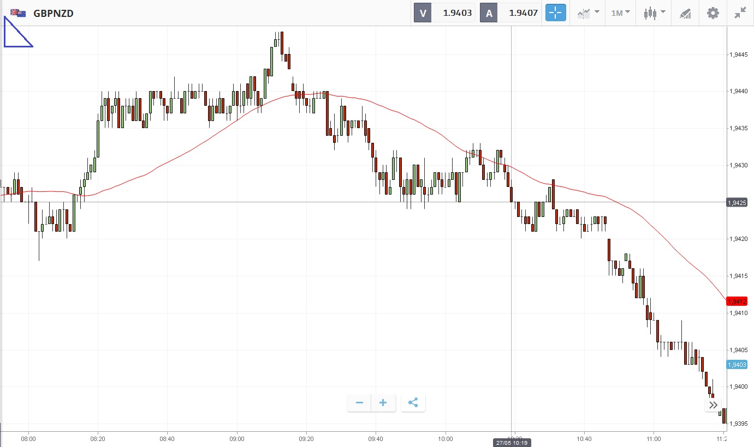Click the 09:00 time axis label
The height and width of the screenshot is (447, 754).
click(237, 438)
